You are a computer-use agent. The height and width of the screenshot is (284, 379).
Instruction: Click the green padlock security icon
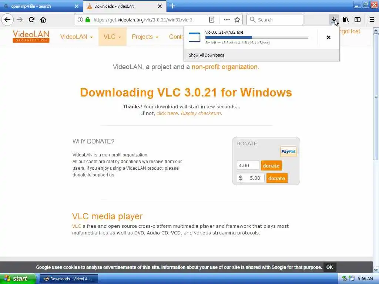(88, 20)
